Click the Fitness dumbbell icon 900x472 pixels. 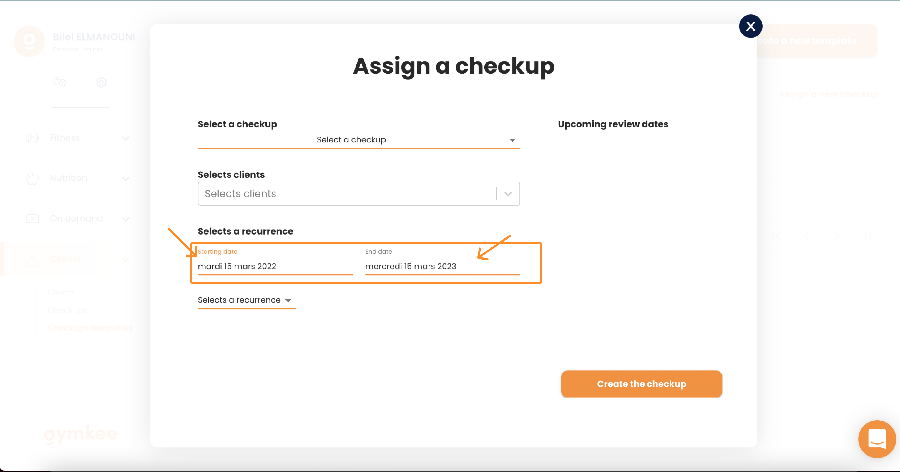tap(32, 138)
